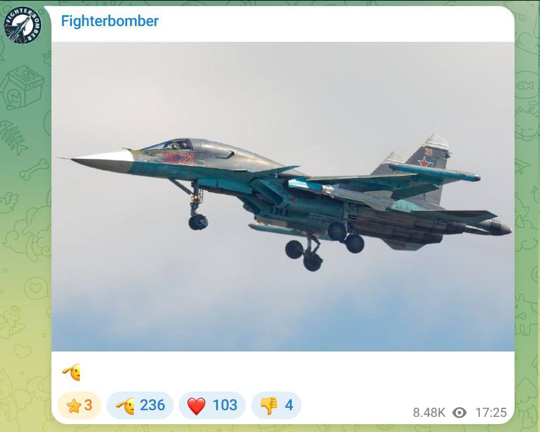Click the 8.48K view count
Image resolution: width=540 pixels, height=432 pixels.
tap(429, 413)
